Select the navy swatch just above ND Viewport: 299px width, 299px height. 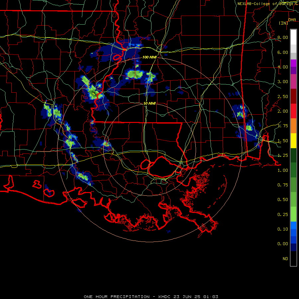293,247
